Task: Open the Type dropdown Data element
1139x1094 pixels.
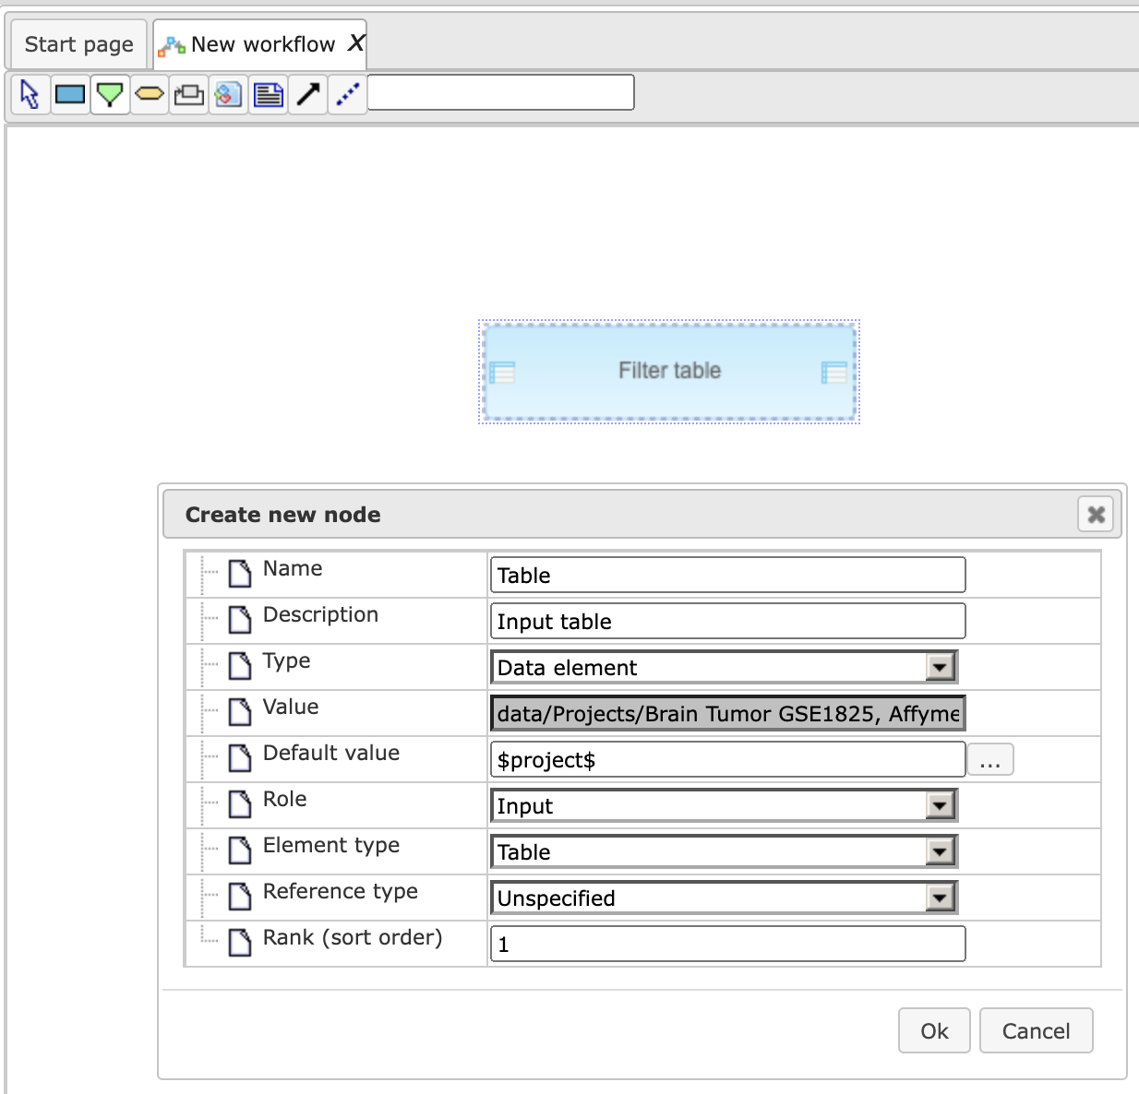Action: coord(725,667)
